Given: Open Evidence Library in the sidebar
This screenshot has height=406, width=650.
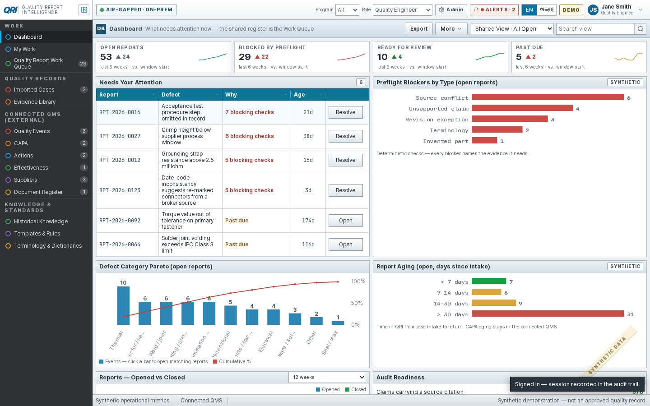Looking at the screenshot, I should 46,102.
